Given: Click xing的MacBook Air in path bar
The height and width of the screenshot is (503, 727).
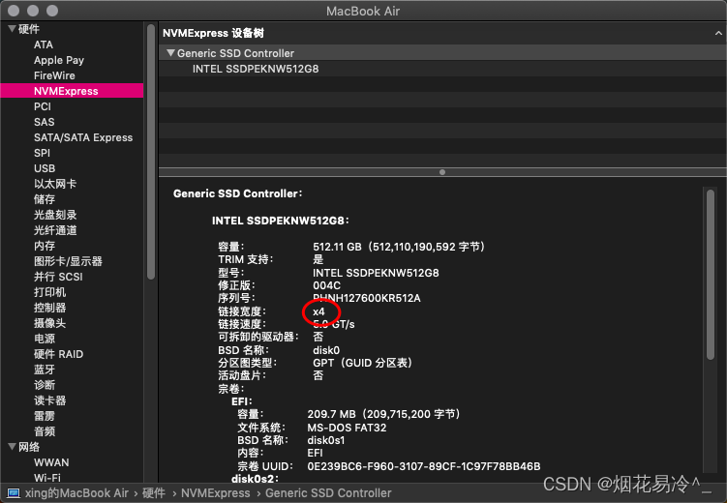Looking at the screenshot, I should [x=76, y=492].
